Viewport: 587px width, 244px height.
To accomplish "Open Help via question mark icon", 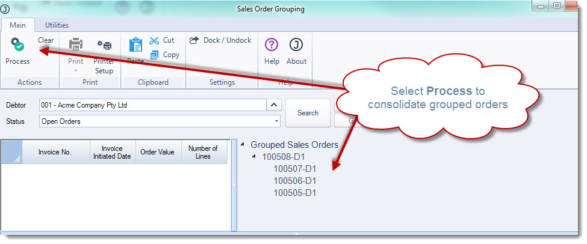I will 272,45.
